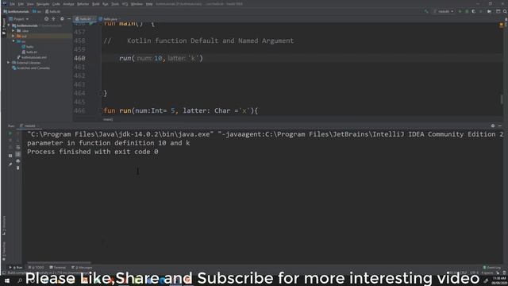Click the Windows Start button
Image resolution: width=508 pixels, height=286 pixels.
[x=7, y=280]
